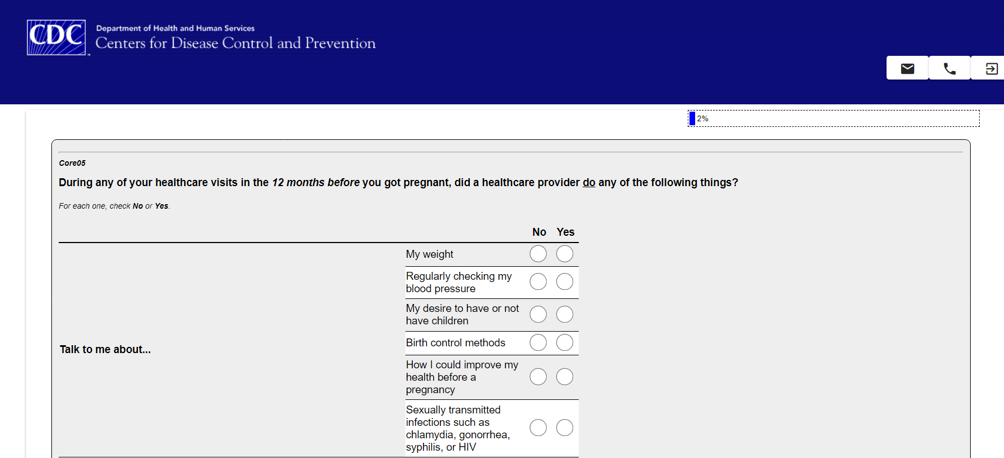Click the Department of Health and Human Services text
Screen dimensions: 1004x458
(x=175, y=28)
